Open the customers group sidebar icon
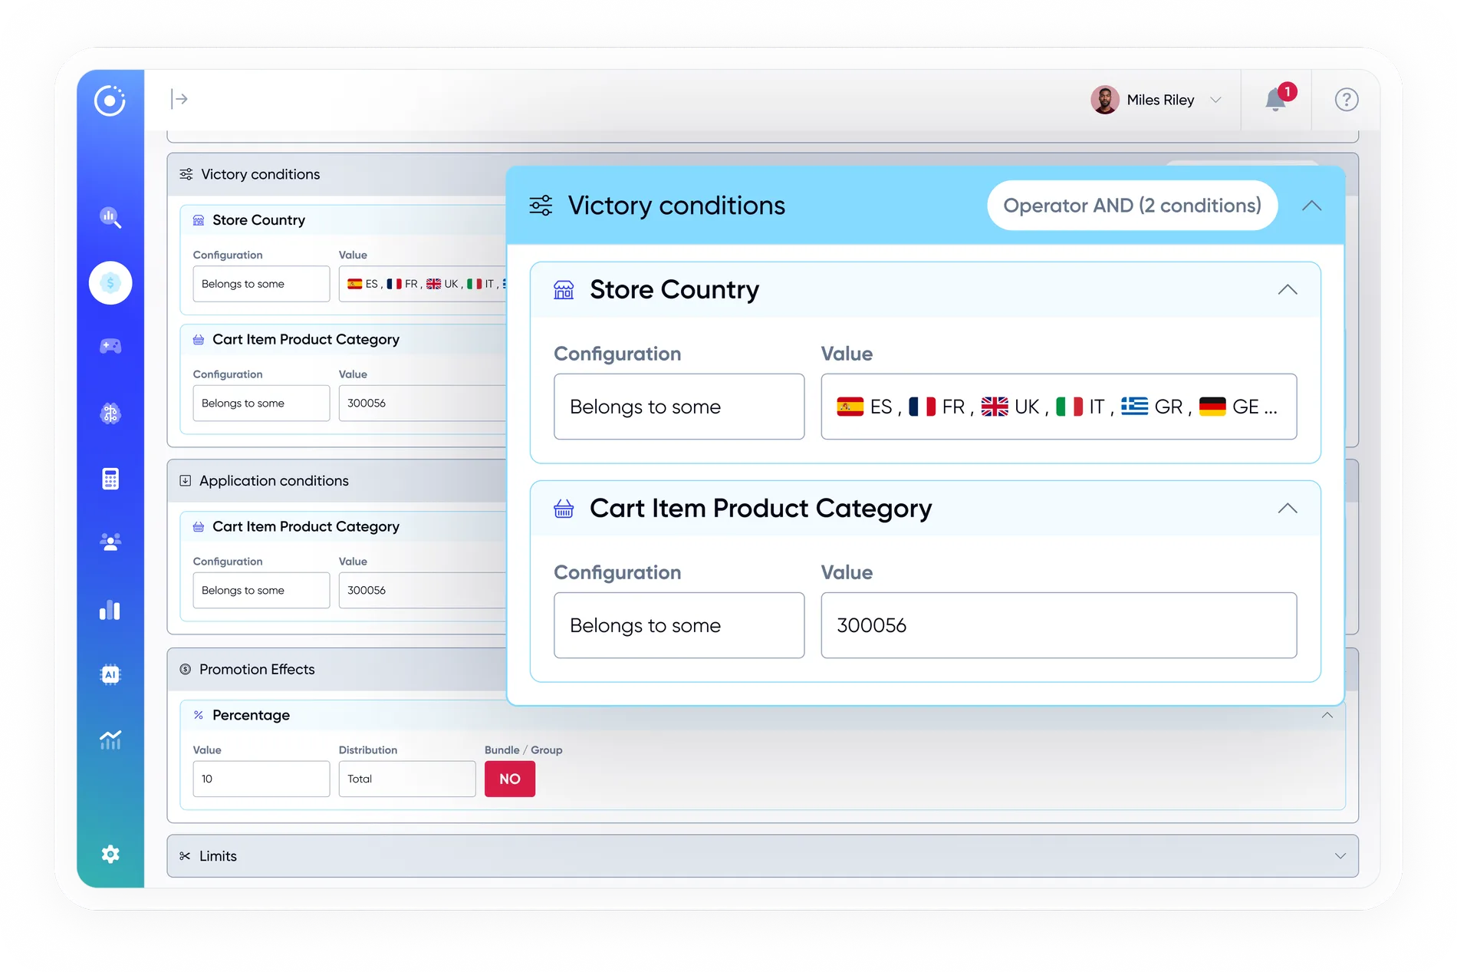 pyautogui.click(x=110, y=542)
